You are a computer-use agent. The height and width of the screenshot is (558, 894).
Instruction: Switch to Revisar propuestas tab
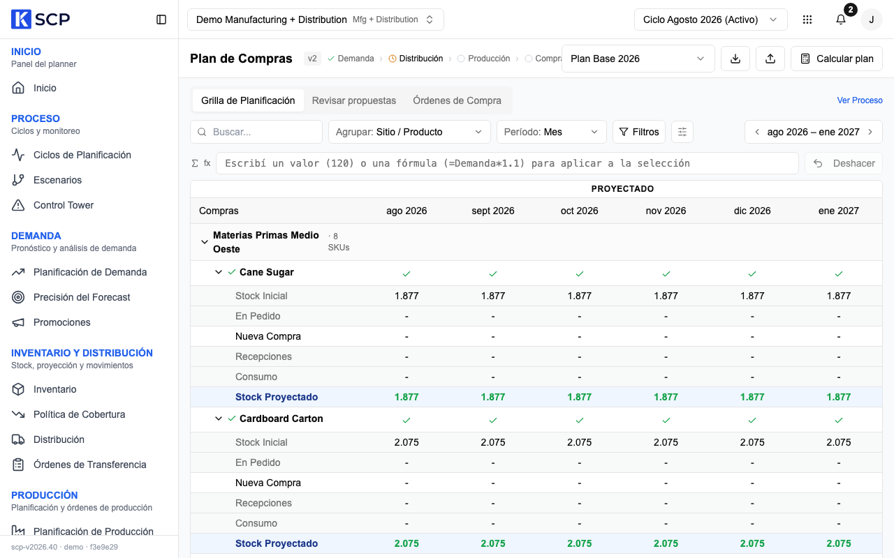point(354,100)
